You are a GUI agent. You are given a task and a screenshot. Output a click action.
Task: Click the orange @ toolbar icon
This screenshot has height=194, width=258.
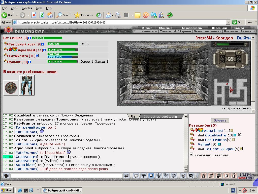pos(146,15)
